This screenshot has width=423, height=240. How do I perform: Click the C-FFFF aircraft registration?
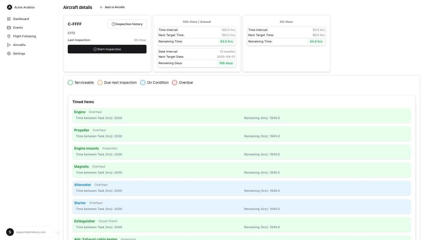pos(75,24)
